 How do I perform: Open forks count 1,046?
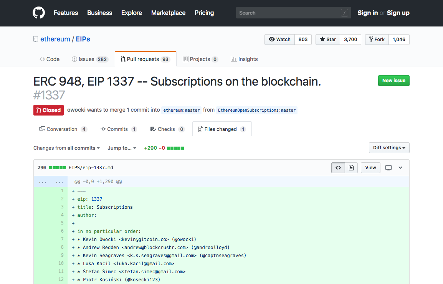[x=399, y=40]
